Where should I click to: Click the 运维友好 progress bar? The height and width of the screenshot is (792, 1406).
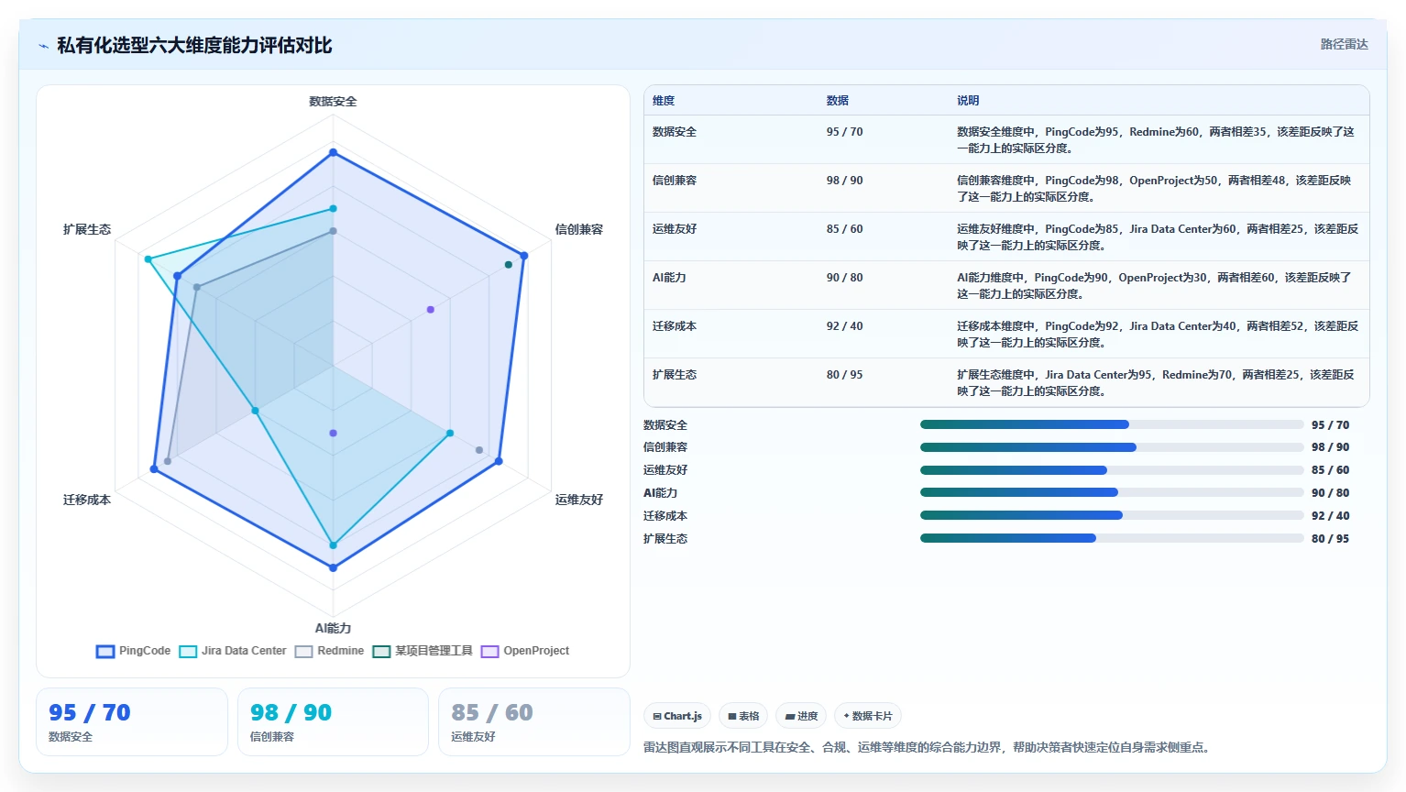point(1112,470)
